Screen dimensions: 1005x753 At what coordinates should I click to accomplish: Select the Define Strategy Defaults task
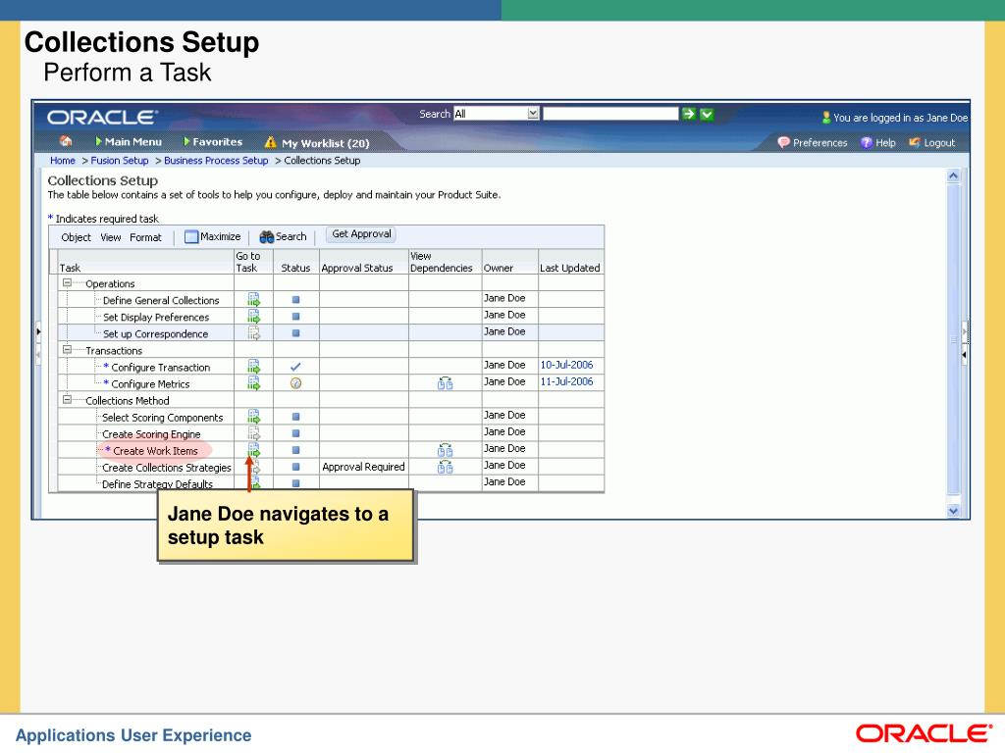coord(157,484)
